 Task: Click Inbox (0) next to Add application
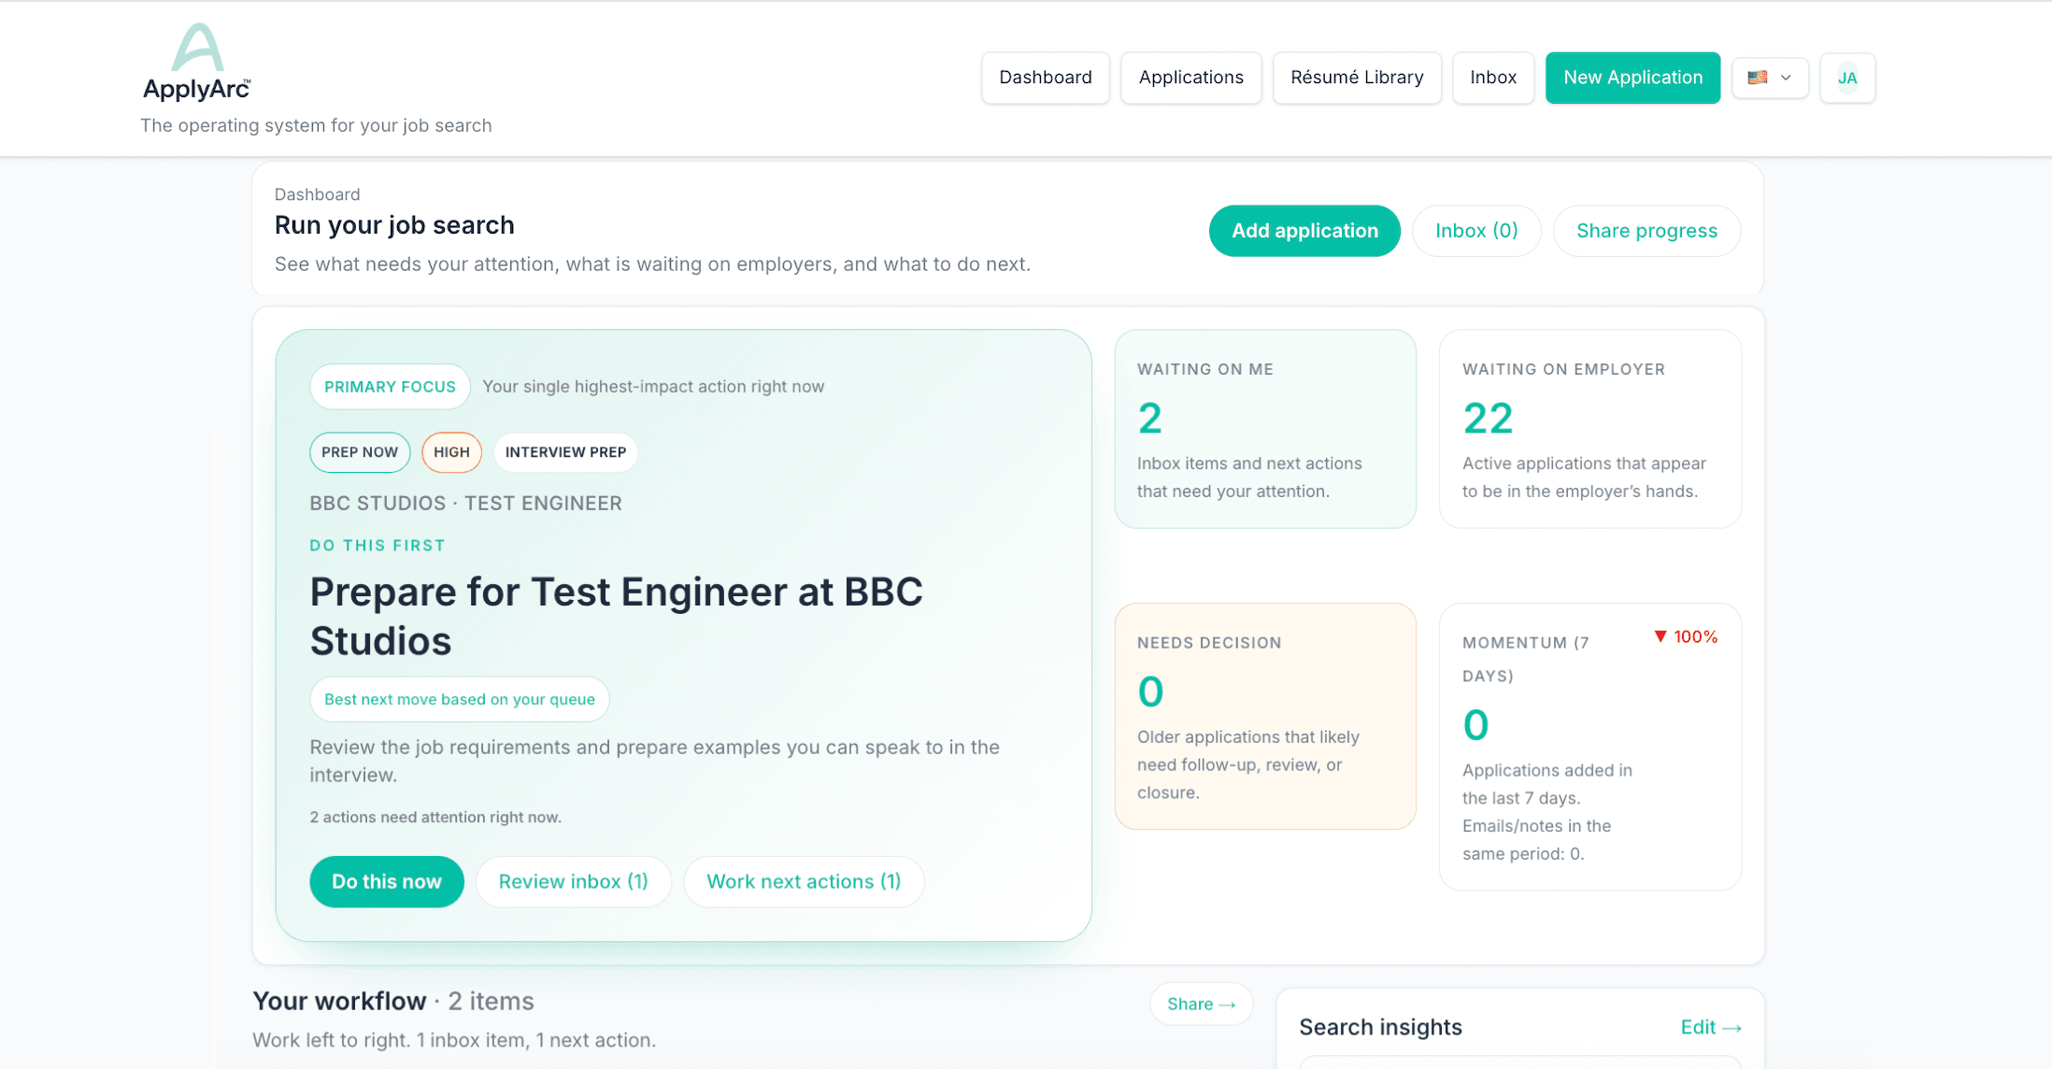click(x=1476, y=231)
